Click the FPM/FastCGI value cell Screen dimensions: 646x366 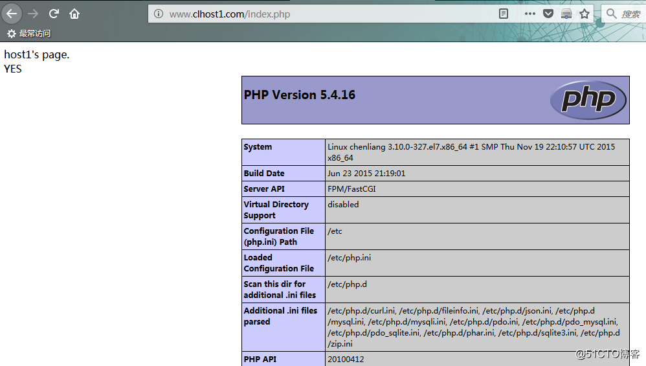tap(477, 189)
